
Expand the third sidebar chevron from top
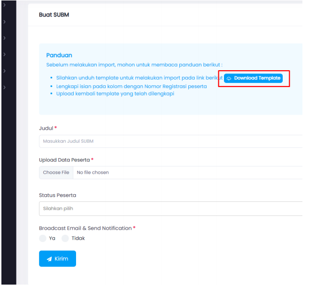click(x=4, y=38)
